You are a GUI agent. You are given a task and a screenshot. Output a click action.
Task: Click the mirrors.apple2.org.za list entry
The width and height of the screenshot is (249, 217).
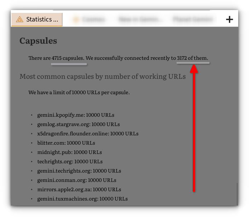79,189
